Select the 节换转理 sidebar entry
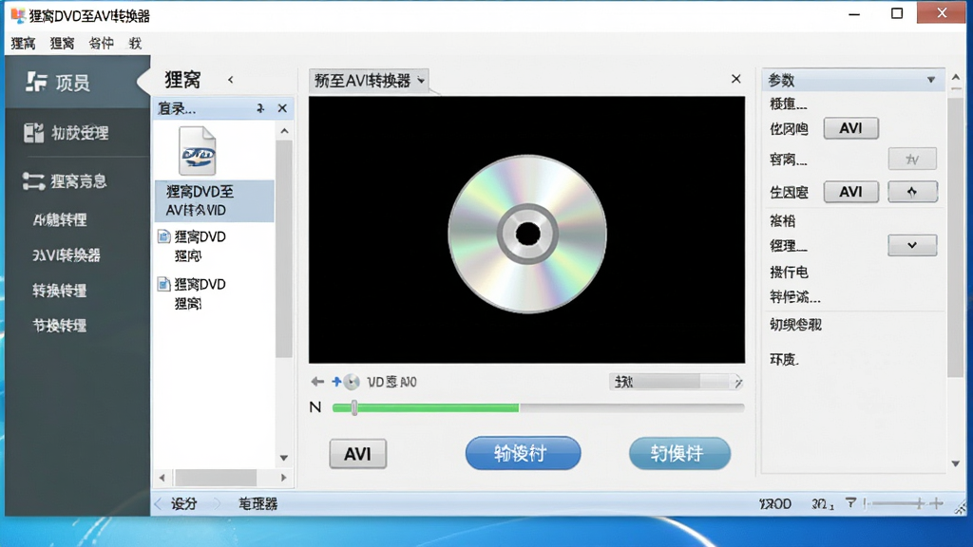The height and width of the screenshot is (547, 973). tap(60, 326)
